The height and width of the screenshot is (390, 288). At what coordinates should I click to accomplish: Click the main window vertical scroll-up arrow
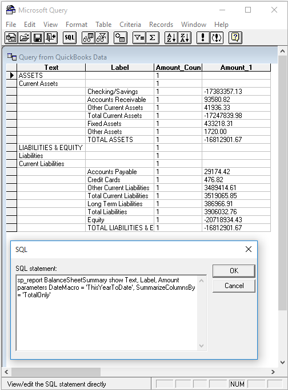click(282, 51)
